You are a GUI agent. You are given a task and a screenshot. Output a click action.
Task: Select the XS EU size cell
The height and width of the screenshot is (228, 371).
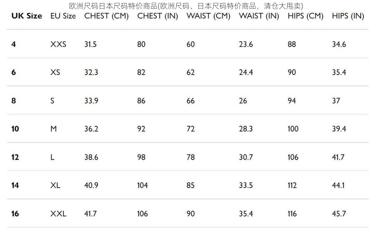55,72
